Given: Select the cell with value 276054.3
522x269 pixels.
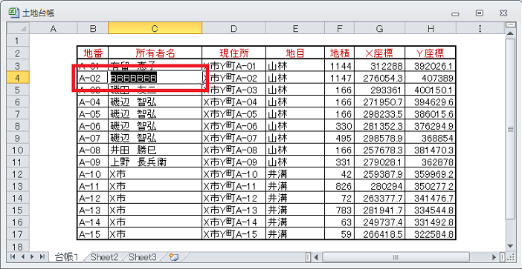Looking at the screenshot, I should (379, 78).
